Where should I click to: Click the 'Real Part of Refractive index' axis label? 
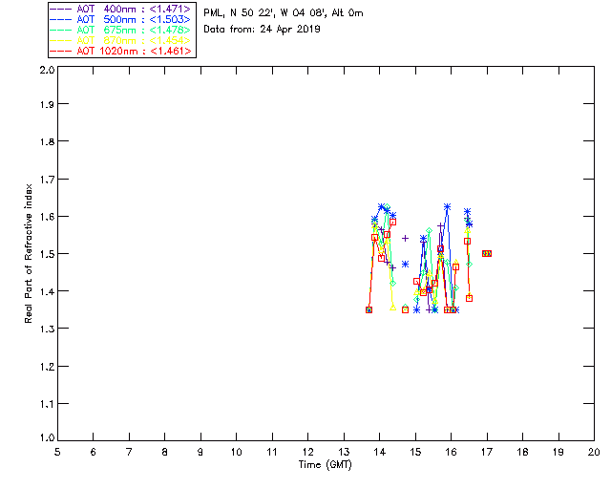click(x=28, y=253)
